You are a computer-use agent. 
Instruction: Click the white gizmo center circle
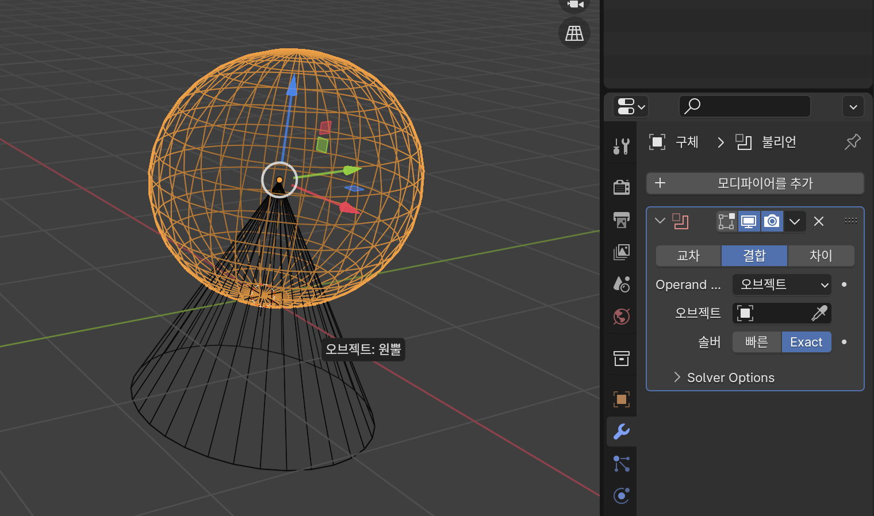(279, 180)
